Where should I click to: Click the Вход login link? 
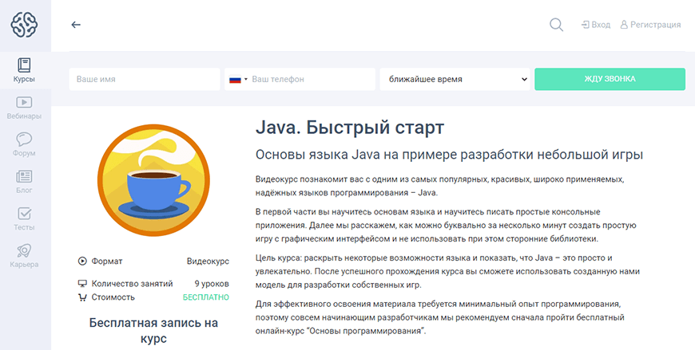596,25
